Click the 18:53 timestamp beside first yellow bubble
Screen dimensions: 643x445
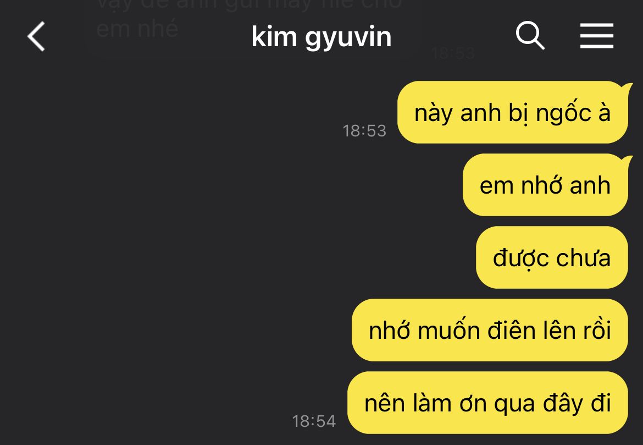[x=364, y=131]
